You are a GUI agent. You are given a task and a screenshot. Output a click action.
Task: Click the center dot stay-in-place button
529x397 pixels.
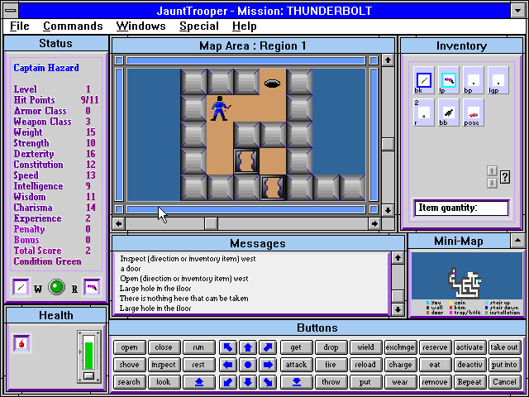(248, 365)
